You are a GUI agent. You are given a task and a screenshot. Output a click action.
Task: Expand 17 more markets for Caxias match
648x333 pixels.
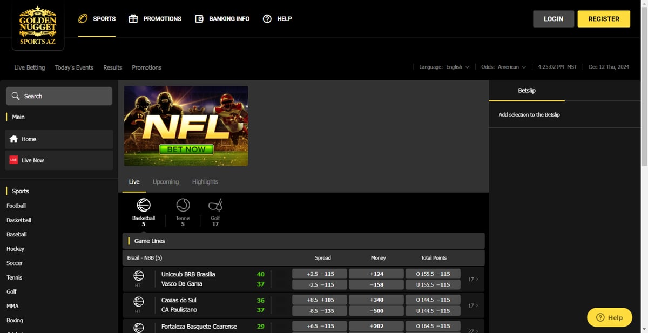coord(473,305)
